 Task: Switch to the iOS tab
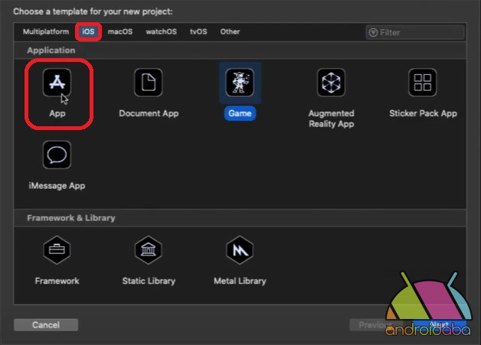pyautogui.click(x=88, y=31)
